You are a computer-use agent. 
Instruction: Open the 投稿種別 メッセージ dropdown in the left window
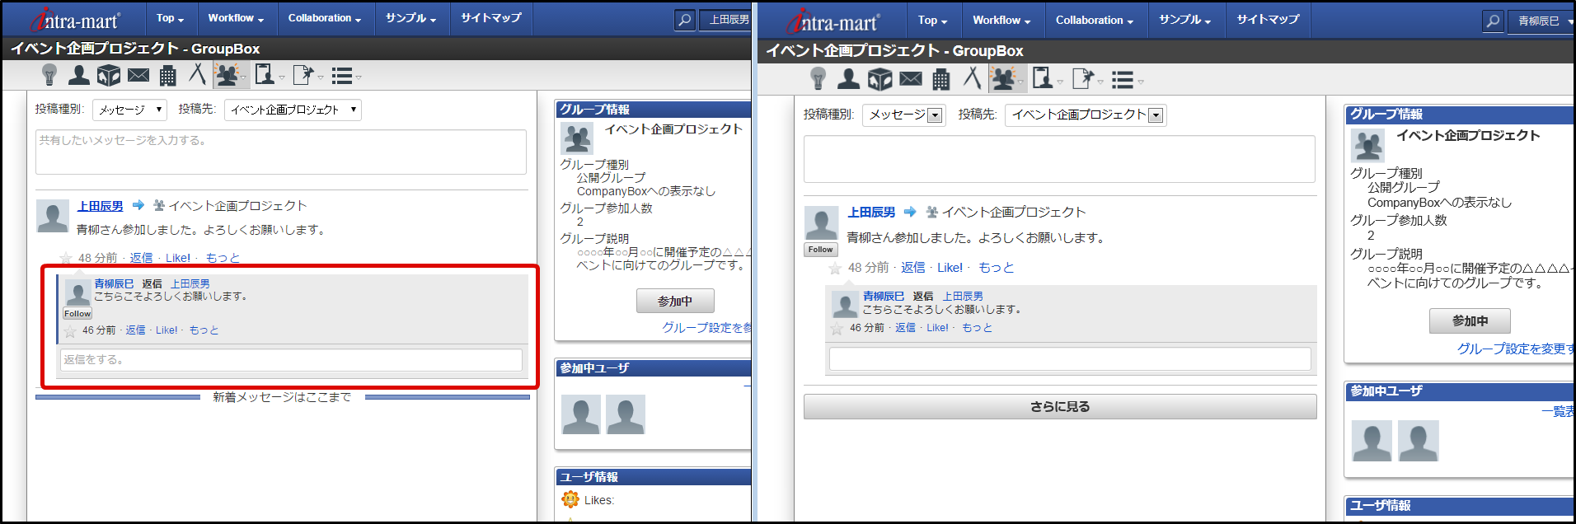(x=129, y=110)
